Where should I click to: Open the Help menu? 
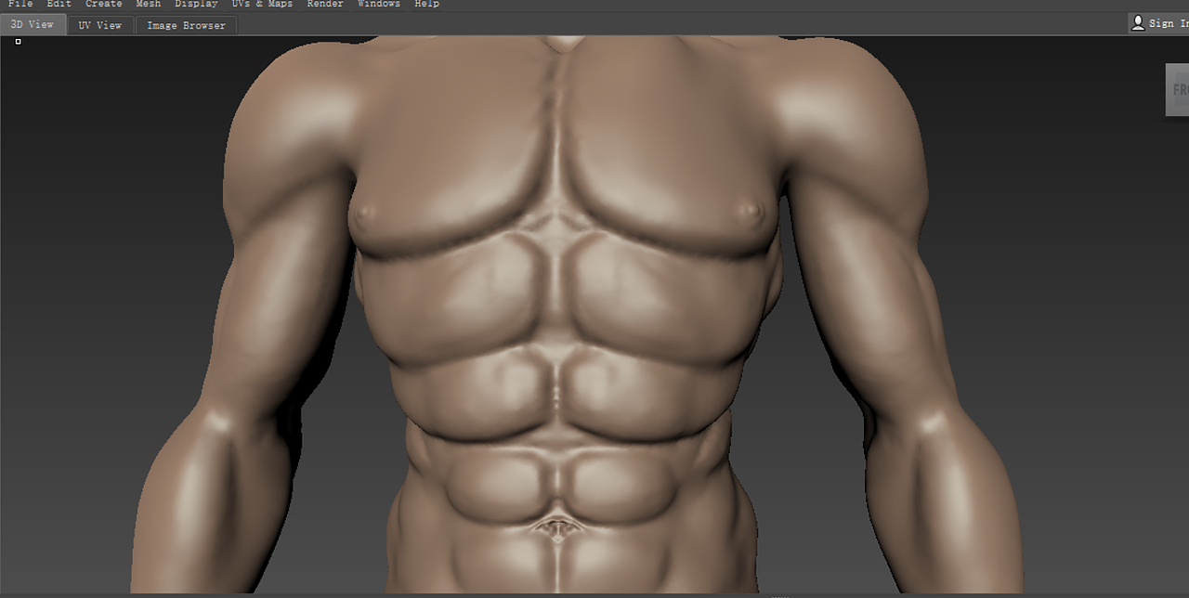pyautogui.click(x=427, y=4)
